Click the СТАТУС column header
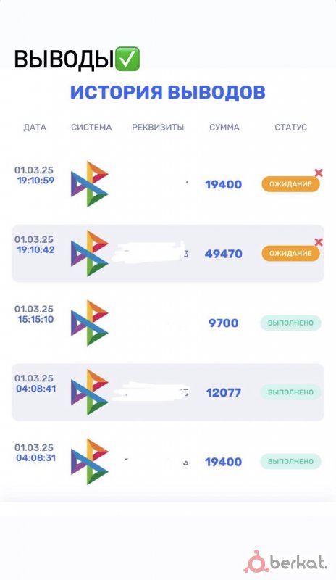Screen dimensions: 336x580 click(290, 128)
